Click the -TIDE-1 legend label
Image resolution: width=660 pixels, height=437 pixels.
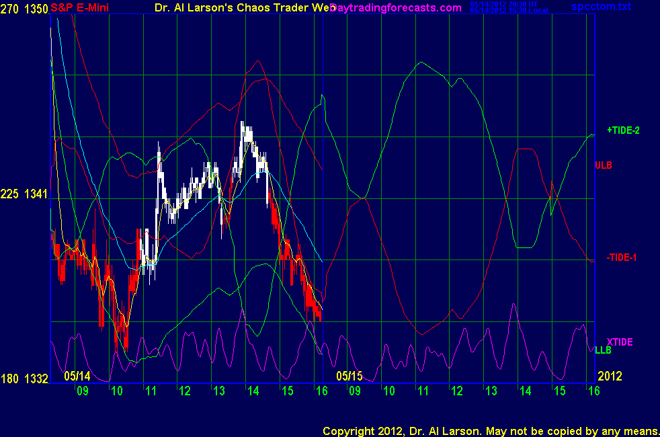point(622,257)
